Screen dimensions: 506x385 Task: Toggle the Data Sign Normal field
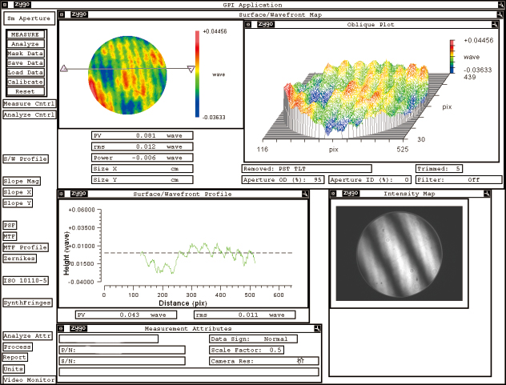point(252,339)
